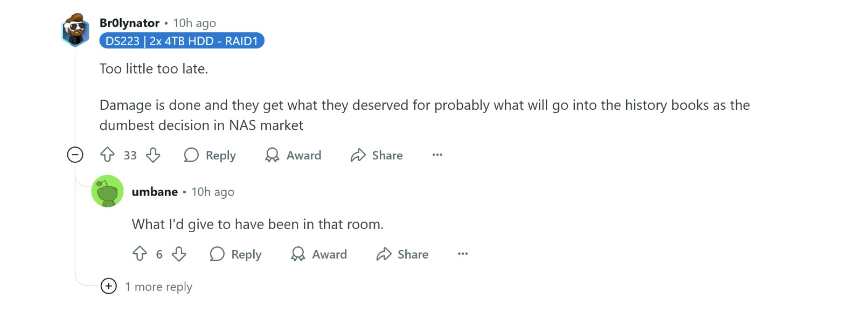Click the DS223 RAID1 user flair
862x313 pixels.
point(182,41)
